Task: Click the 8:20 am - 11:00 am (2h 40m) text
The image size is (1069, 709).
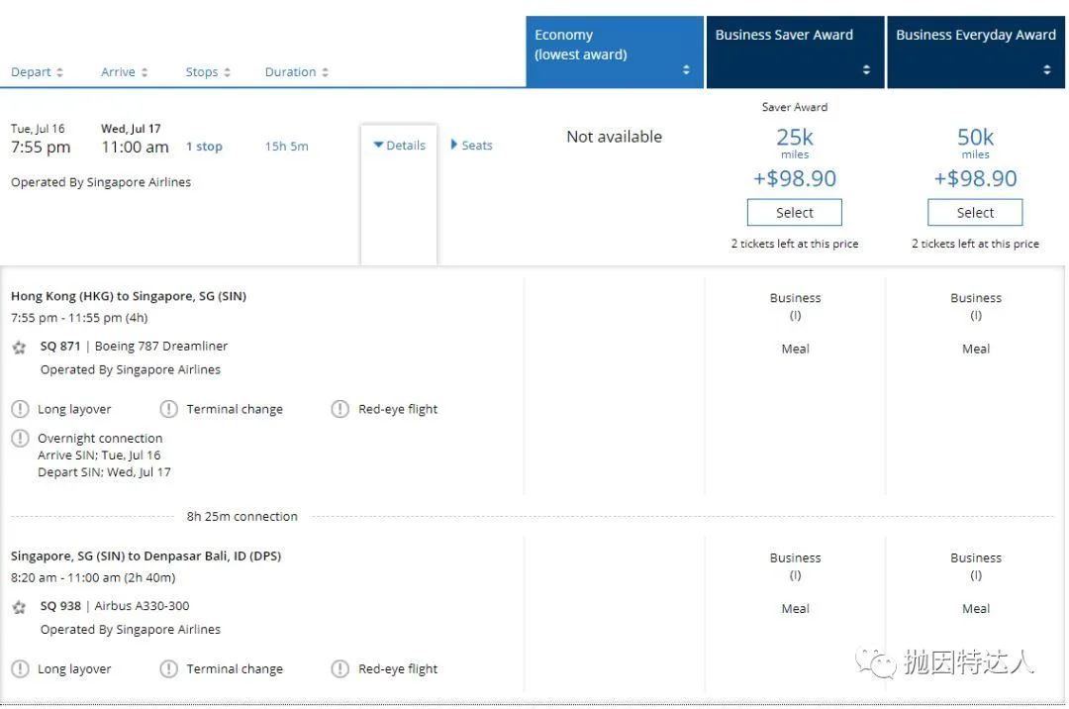Action: pyautogui.click(x=93, y=577)
